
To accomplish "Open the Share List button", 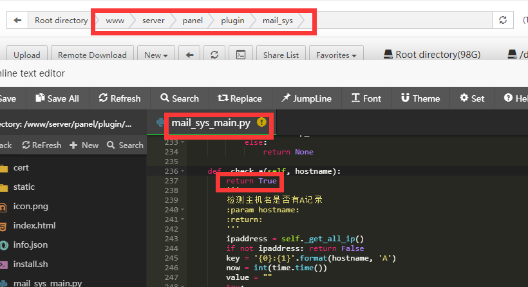I will pyautogui.click(x=281, y=55).
